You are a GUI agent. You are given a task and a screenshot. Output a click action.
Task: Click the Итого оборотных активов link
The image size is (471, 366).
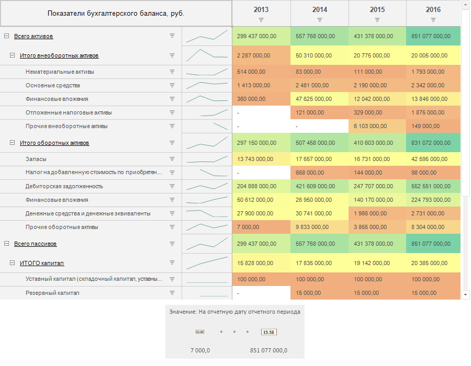point(54,143)
